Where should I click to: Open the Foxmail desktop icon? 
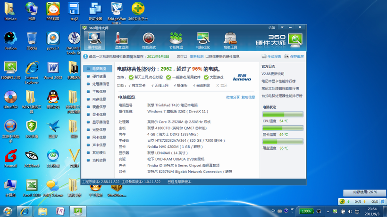point(10,159)
